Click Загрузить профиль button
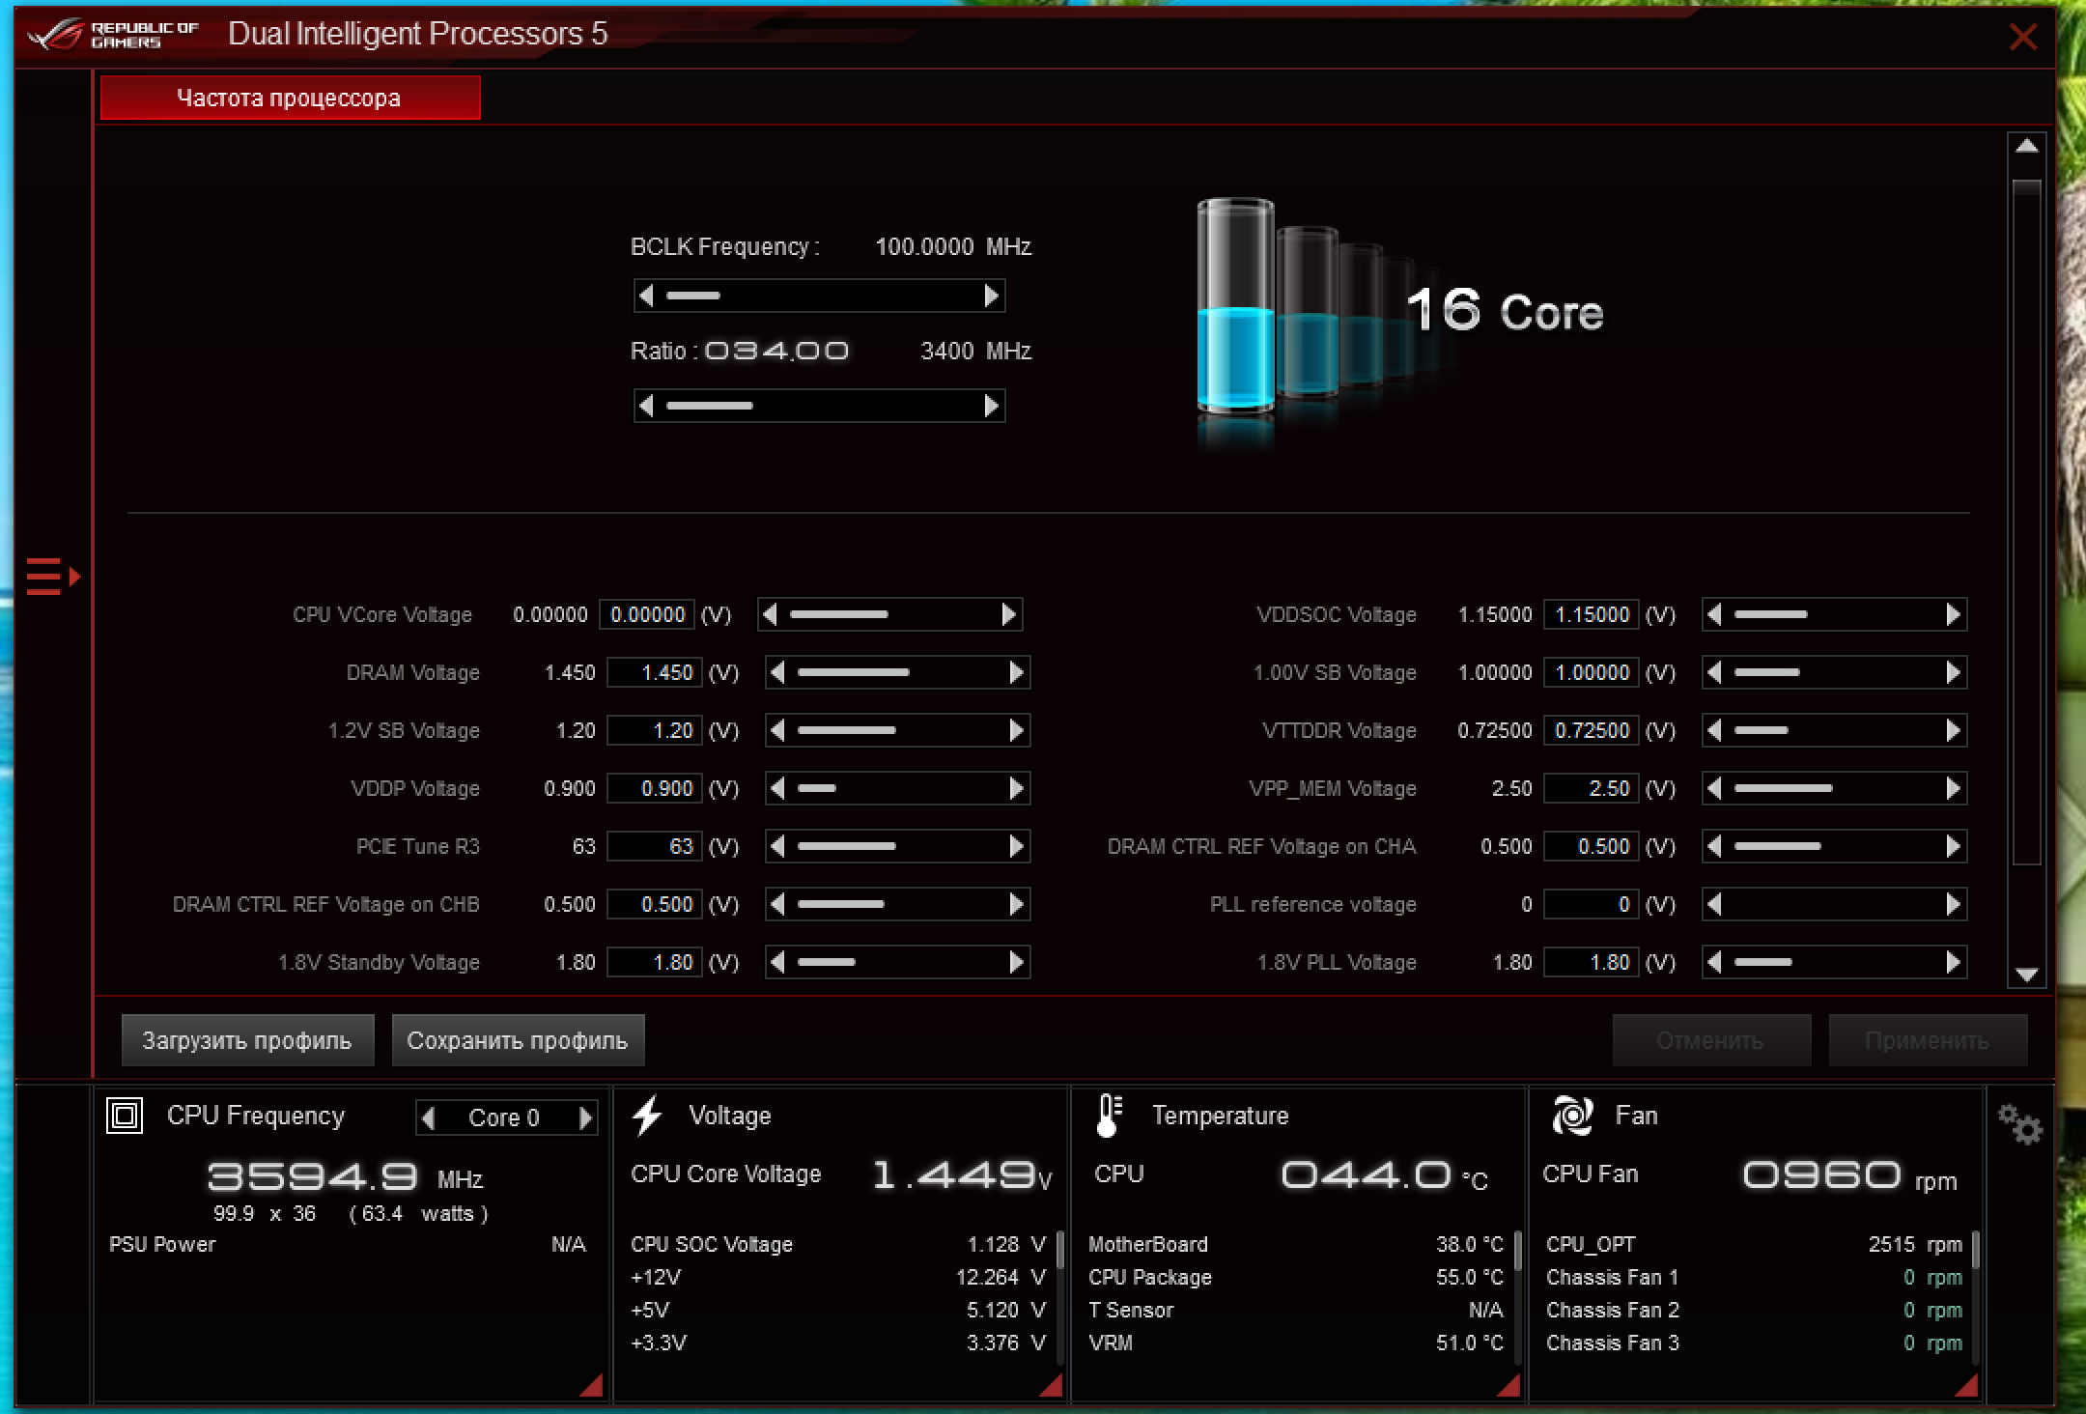This screenshot has height=1414, width=2086. 247,1040
